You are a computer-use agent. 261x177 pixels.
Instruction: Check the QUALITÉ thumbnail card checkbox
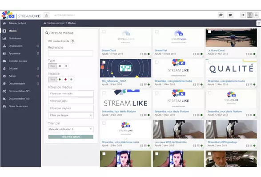[209, 62]
